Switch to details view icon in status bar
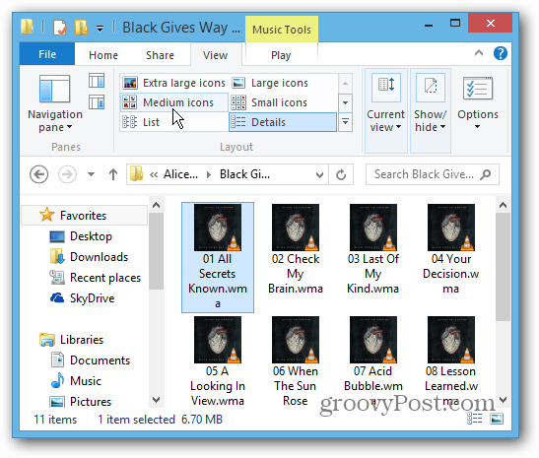The height and width of the screenshot is (458, 539). point(474,419)
